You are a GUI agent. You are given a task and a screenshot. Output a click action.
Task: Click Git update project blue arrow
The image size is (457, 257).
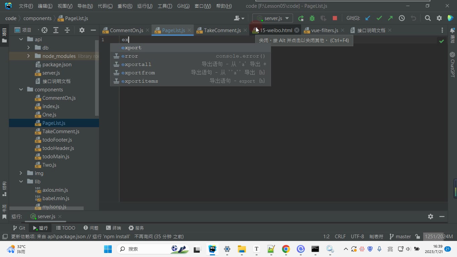pos(368,18)
